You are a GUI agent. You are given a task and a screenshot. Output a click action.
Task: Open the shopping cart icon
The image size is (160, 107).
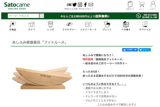(x=142, y=4)
